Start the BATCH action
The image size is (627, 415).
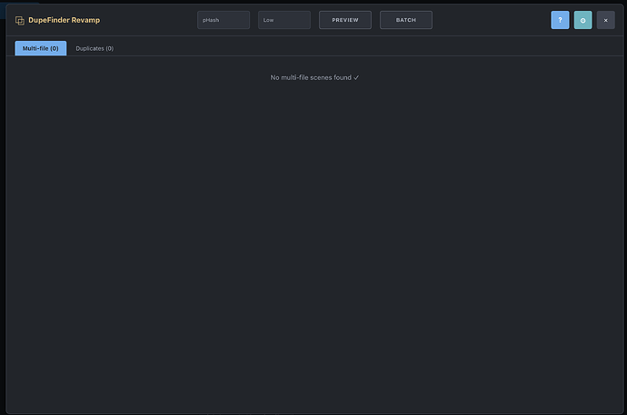406,20
